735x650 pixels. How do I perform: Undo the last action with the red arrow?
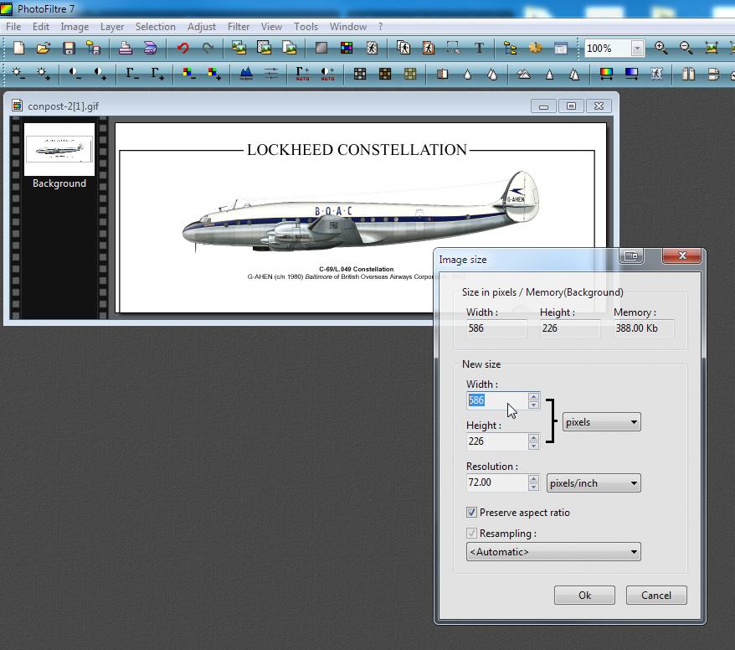[182, 48]
